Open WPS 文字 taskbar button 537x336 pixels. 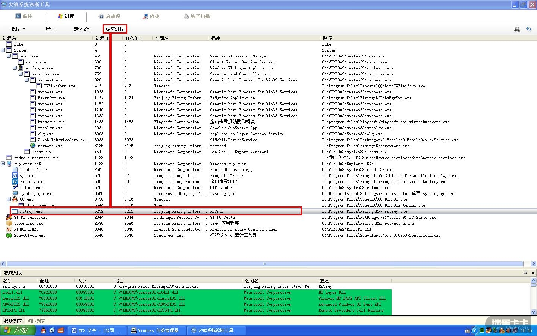(x=97, y=330)
